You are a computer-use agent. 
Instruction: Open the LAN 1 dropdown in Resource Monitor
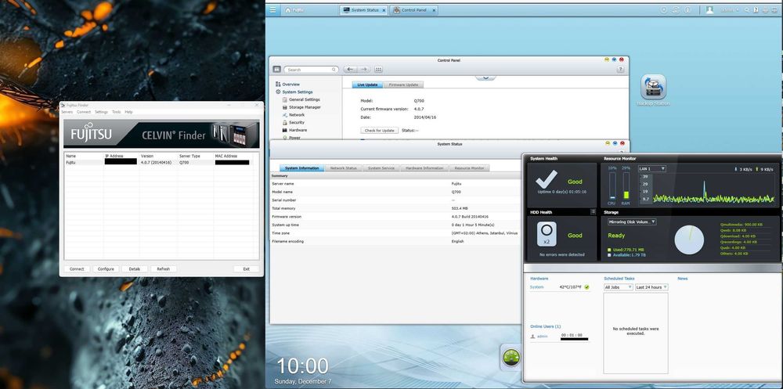click(652, 169)
